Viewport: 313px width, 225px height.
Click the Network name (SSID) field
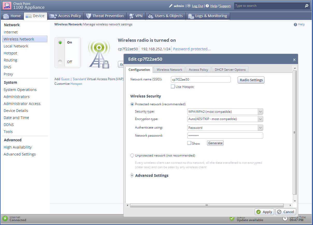coord(201,80)
